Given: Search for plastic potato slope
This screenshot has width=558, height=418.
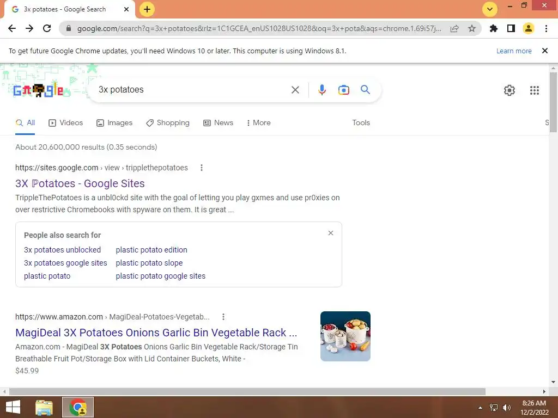Looking at the screenshot, I should pos(149,263).
